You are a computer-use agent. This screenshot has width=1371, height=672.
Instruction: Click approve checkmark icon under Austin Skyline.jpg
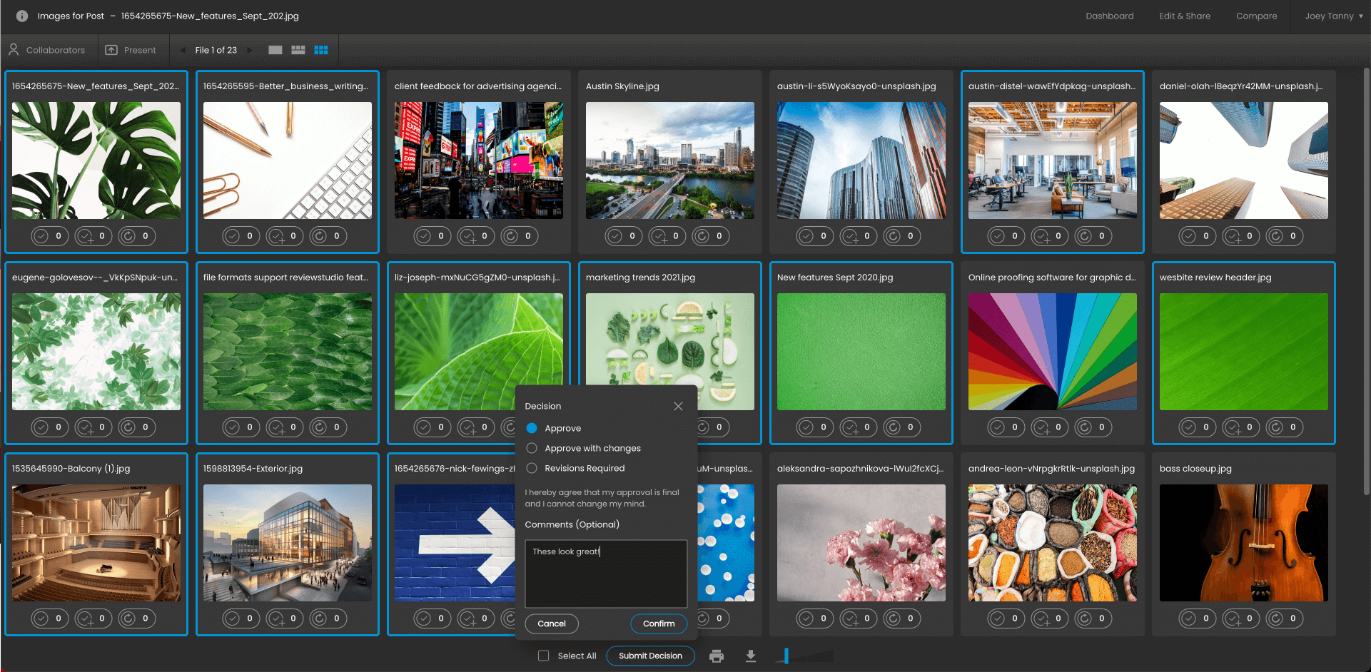pos(614,236)
